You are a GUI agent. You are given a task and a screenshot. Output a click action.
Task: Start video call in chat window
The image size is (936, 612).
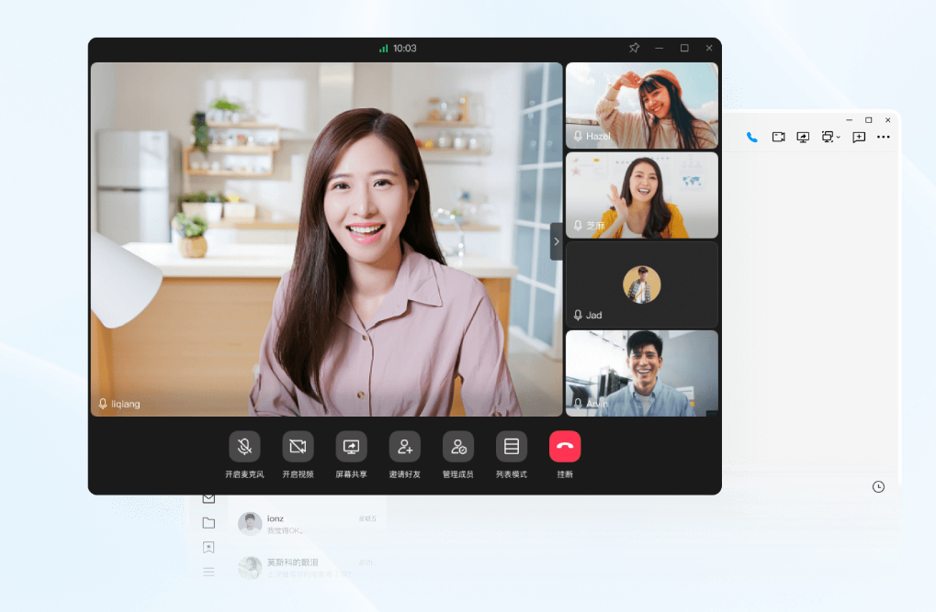pyautogui.click(x=778, y=138)
